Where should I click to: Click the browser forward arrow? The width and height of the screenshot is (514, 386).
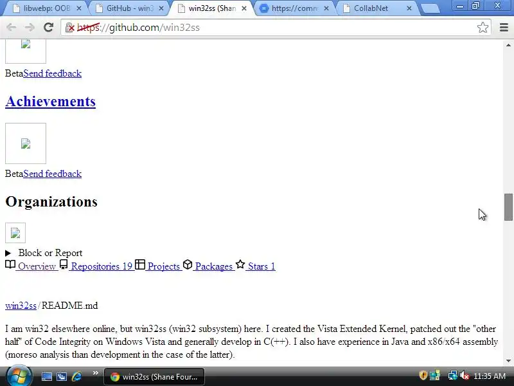[30, 28]
